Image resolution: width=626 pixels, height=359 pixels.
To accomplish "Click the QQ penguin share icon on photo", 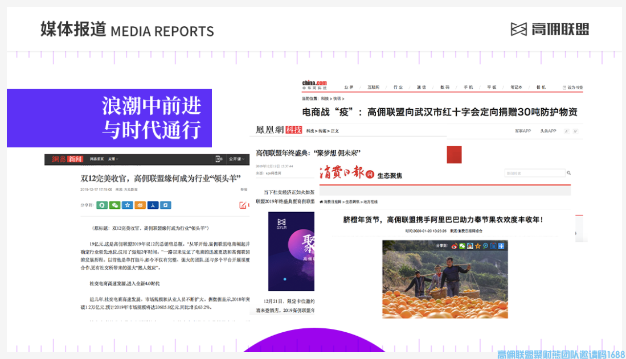I will (470, 246).
